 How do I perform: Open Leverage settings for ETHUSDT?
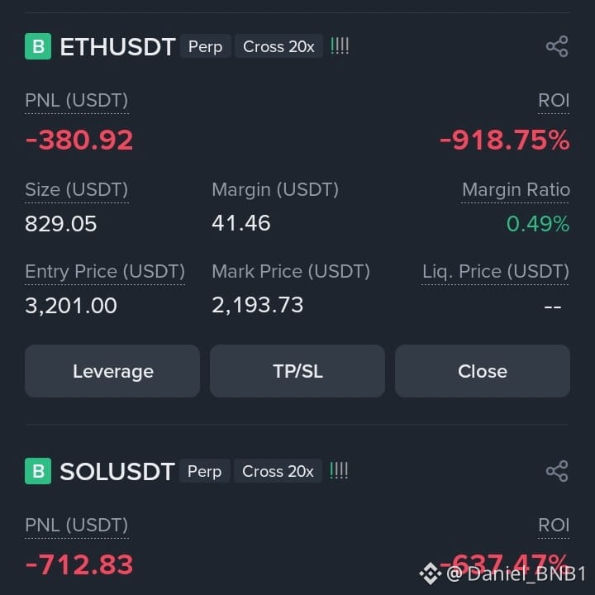(112, 371)
